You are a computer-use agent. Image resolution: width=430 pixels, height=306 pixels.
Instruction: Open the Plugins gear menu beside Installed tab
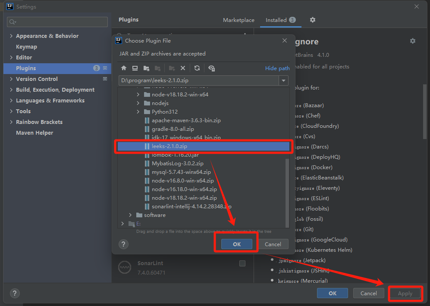pos(313,20)
